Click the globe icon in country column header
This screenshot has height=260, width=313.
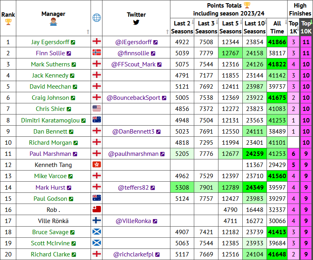click(97, 18)
